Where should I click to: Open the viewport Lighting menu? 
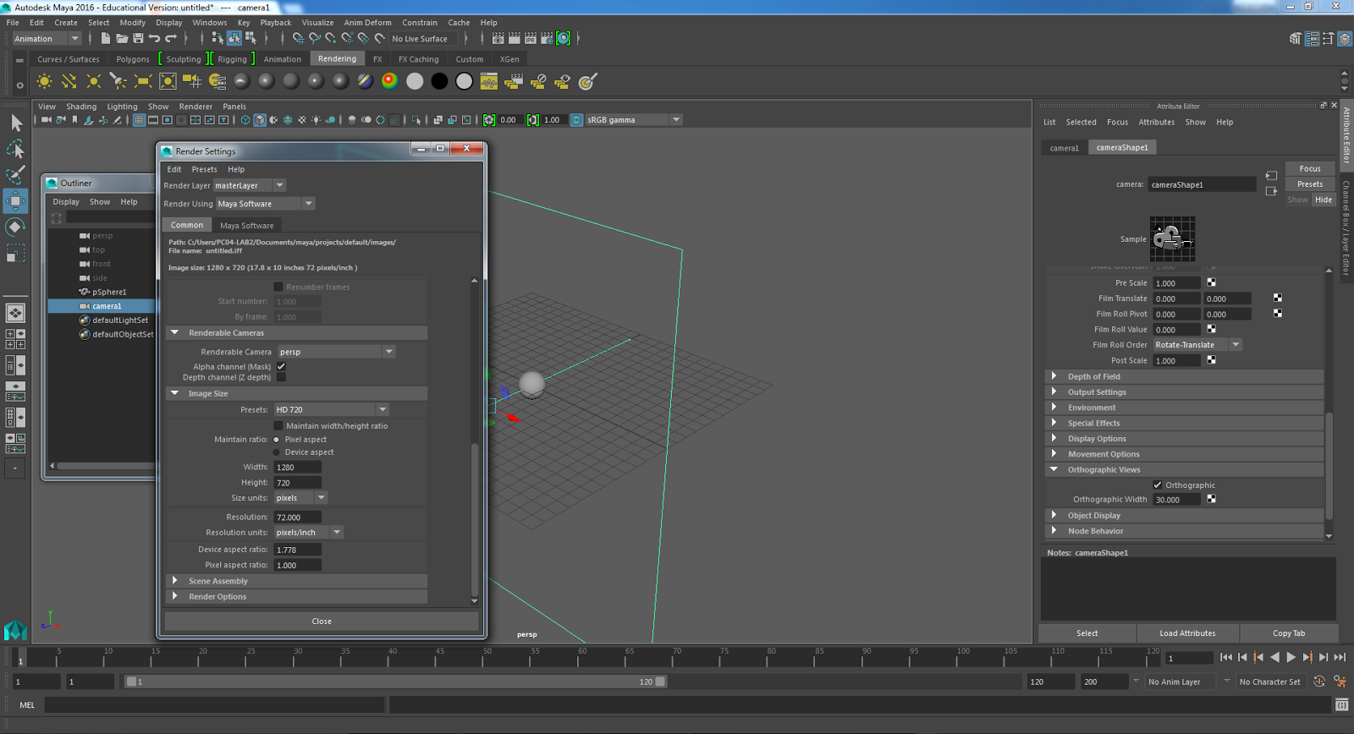(122, 107)
